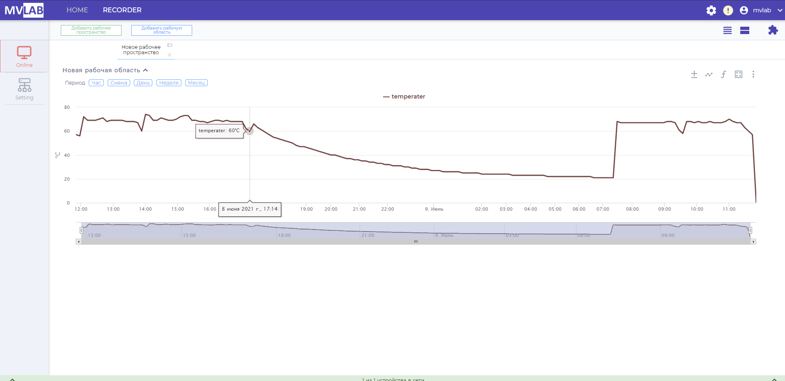
Task: Click the line-chart trend icon
Action: (x=709, y=74)
